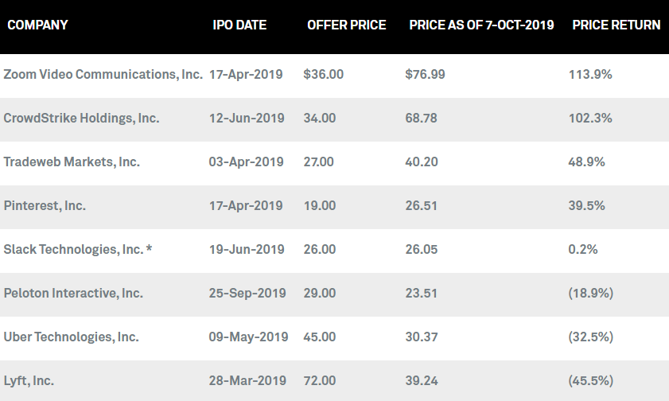Select the Tradeweb Markets, Inc. cell

click(72, 162)
